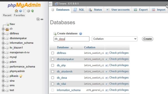Expand the manajemen-rt-rw tree node
The width and height of the screenshot is (168, 94).
(3, 52)
